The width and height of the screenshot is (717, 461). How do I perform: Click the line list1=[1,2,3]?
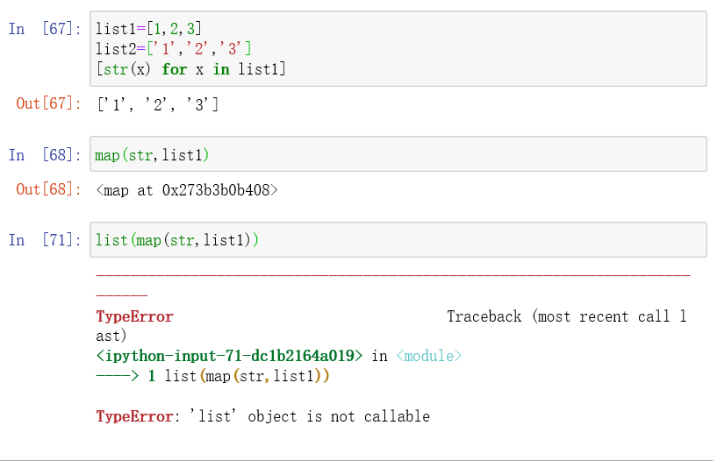click(148, 29)
